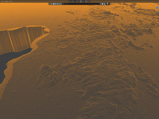Toggle the snap magnet icon

coord(81,1)
